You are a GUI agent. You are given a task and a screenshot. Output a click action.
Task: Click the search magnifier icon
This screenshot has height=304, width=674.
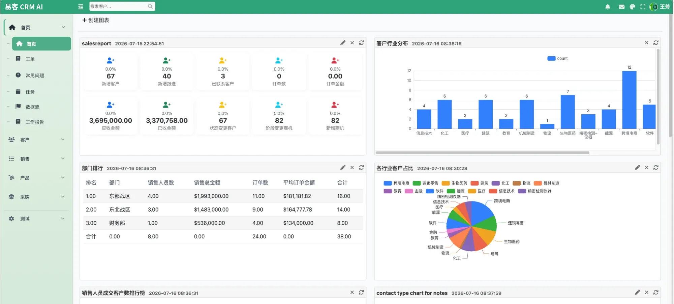[150, 6]
